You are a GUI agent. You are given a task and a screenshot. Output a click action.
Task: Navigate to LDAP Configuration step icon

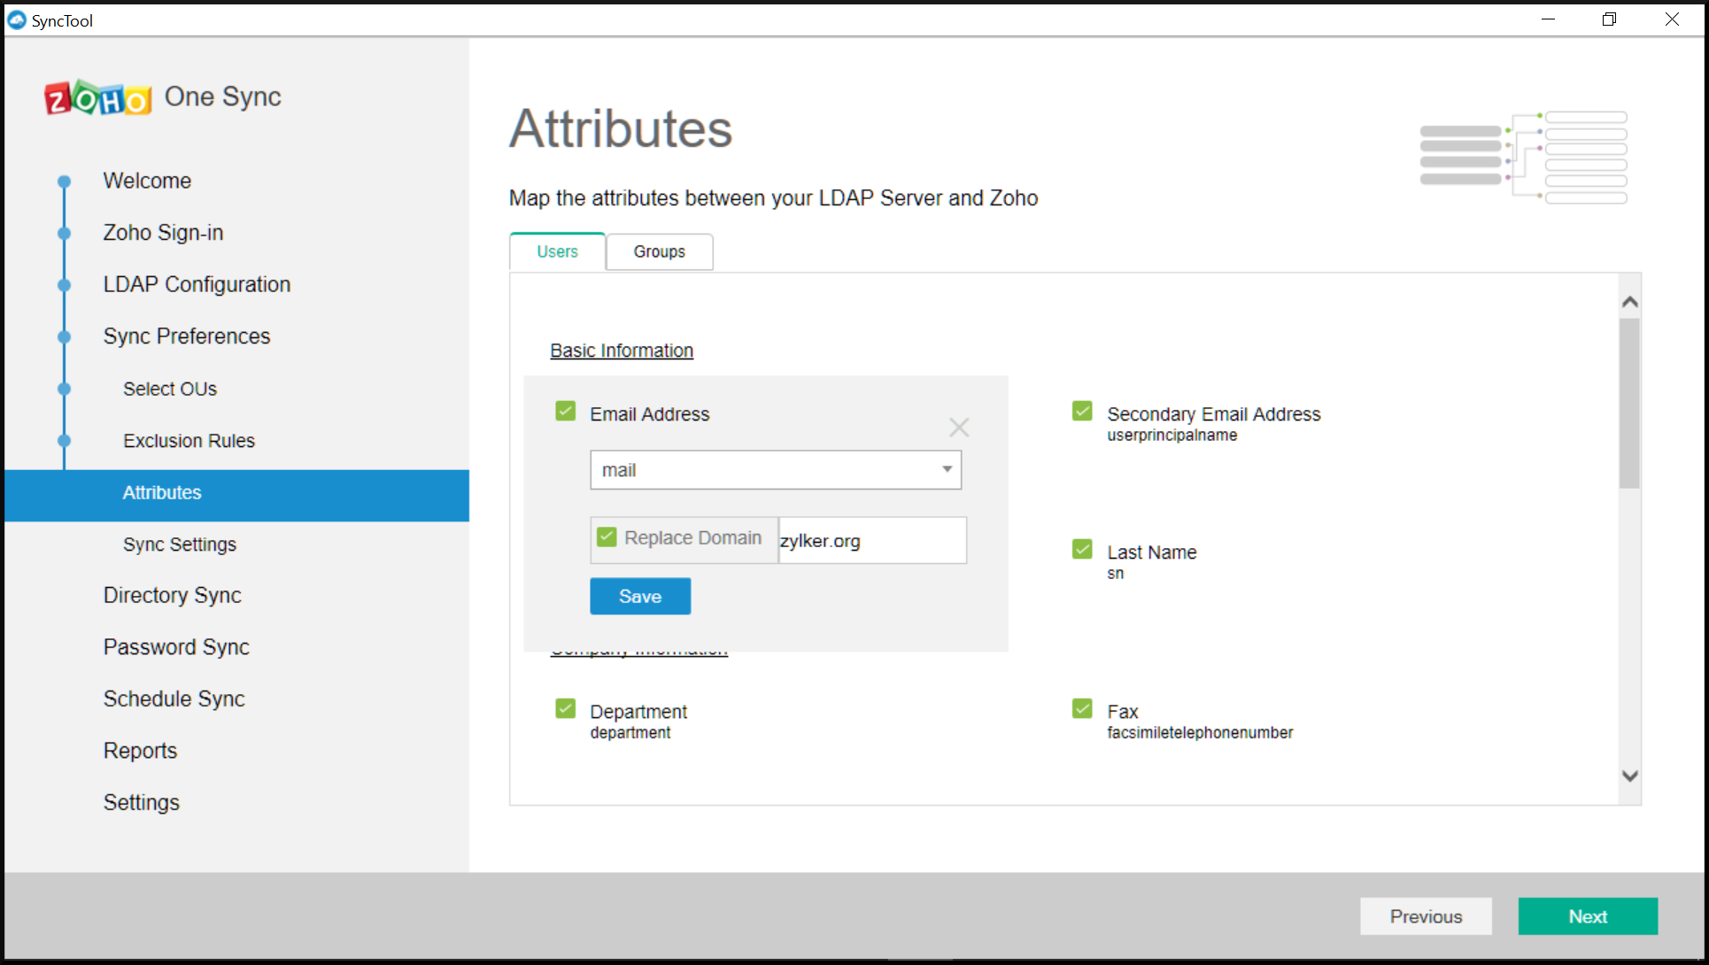point(65,284)
